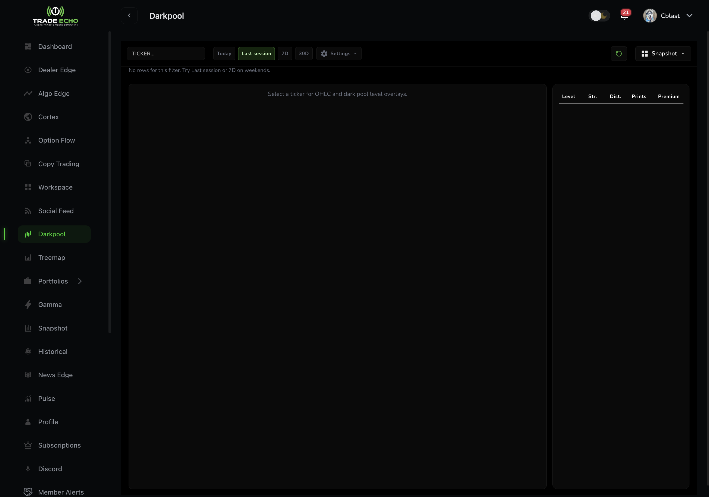Click 'Select a ticker for OHLC' placeholder text
This screenshot has width=709, height=497.
point(337,94)
